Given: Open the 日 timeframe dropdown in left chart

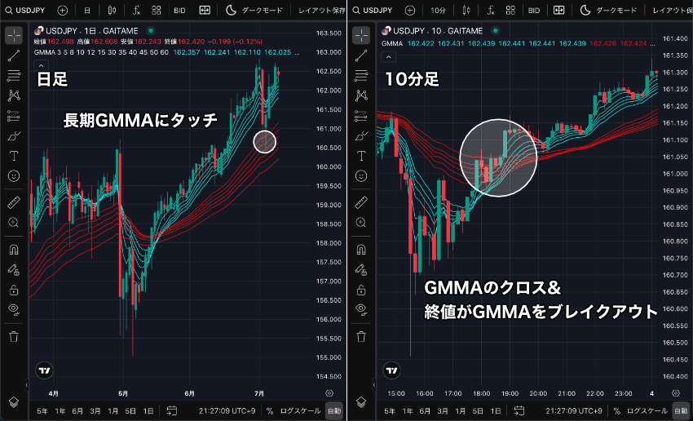Looking at the screenshot, I should (x=87, y=10).
